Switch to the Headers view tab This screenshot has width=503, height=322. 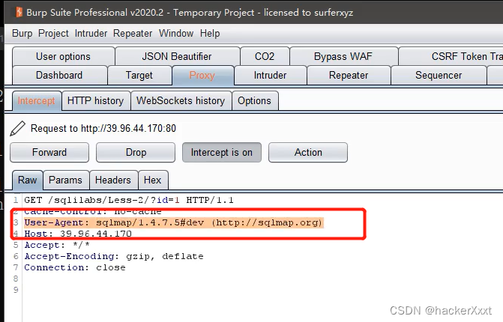click(x=113, y=180)
